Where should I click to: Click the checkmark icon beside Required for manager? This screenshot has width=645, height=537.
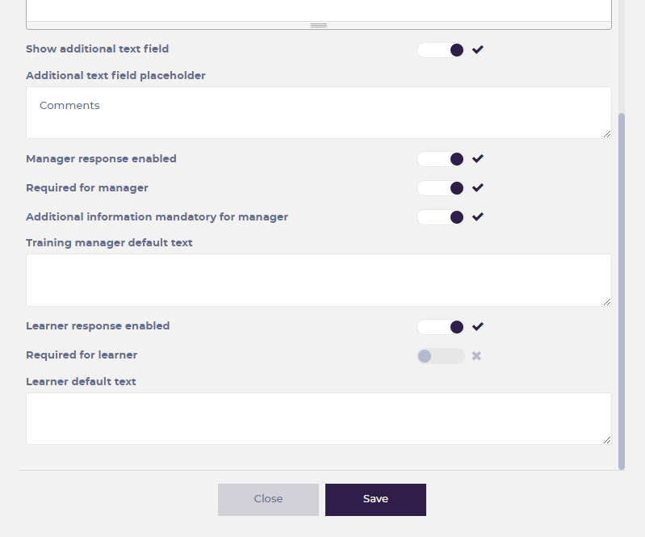478,188
